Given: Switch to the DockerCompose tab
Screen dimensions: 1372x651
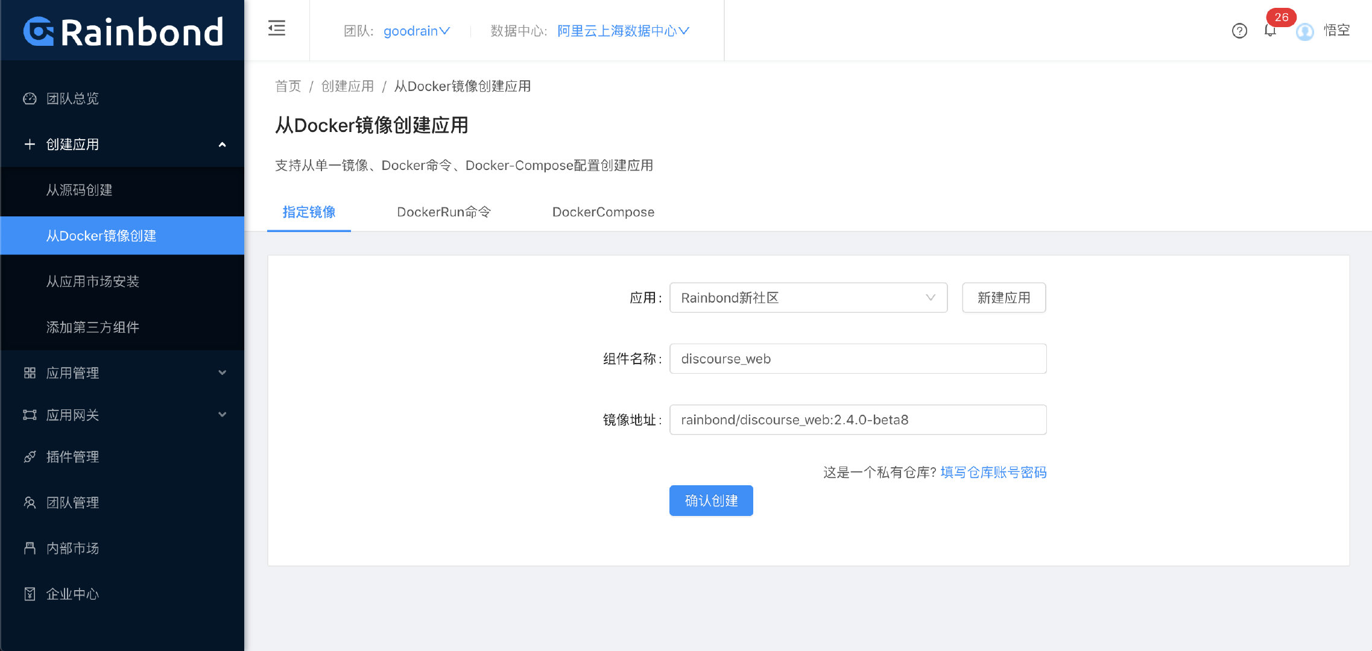Looking at the screenshot, I should tap(602, 212).
